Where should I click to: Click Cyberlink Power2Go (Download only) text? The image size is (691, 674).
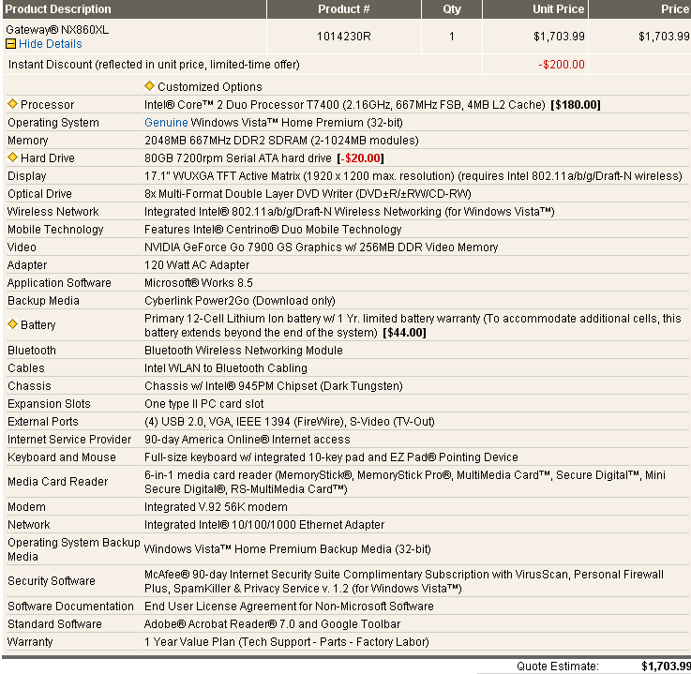click(x=240, y=300)
